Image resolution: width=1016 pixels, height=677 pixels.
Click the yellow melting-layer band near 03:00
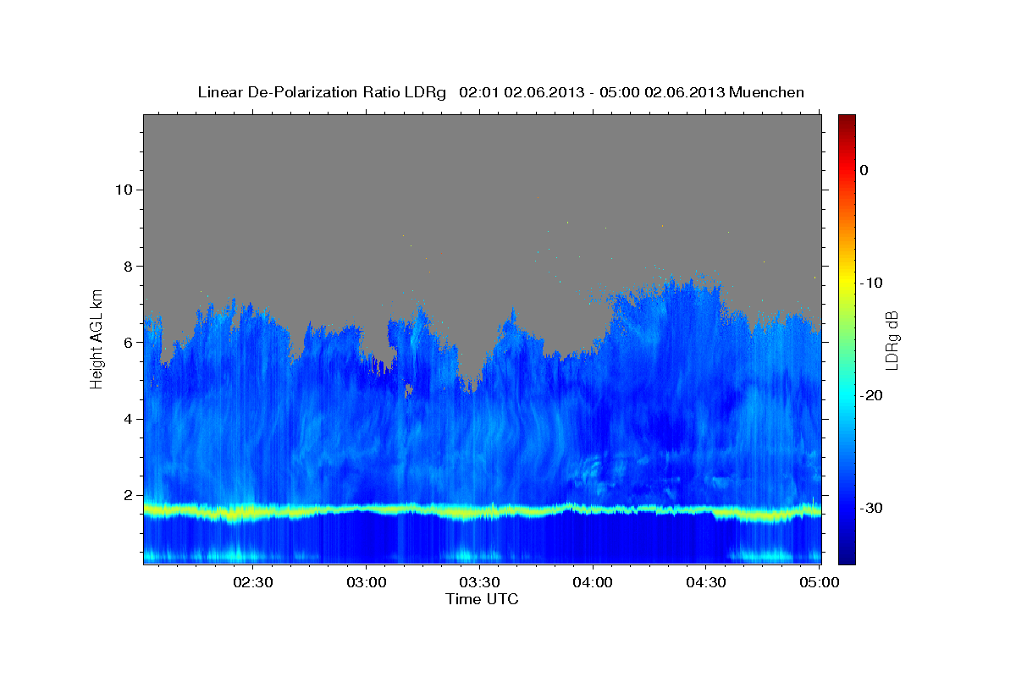(x=367, y=510)
